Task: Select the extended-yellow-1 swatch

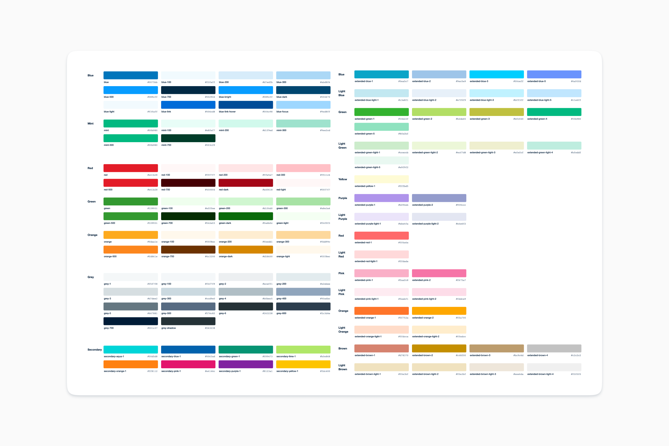Action: tap(381, 179)
